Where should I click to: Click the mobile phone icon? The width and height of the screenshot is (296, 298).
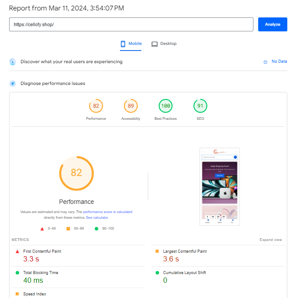pos(123,44)
